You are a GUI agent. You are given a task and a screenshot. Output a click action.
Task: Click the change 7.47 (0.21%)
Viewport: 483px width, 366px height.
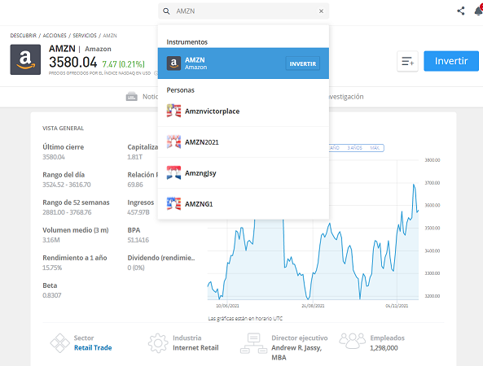123,64
